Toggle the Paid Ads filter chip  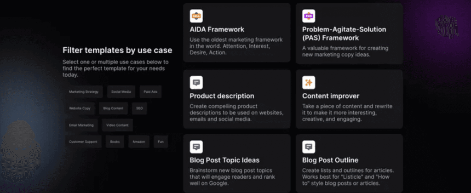[x=150, y=92]
